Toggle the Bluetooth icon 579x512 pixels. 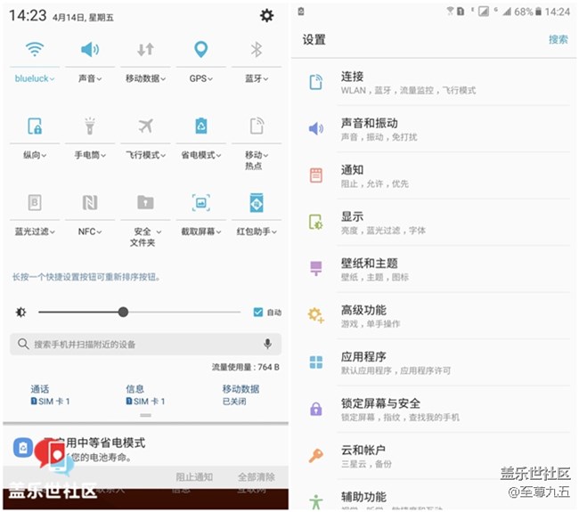[x=257, y=49]
